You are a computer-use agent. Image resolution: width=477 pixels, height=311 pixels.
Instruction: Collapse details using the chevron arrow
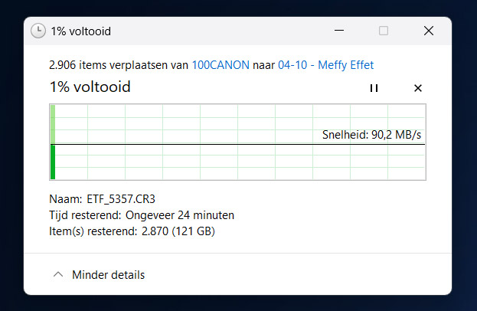[58, 274]
